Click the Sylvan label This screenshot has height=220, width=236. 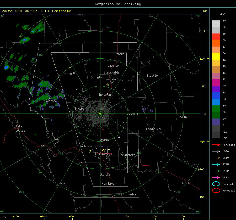(100, 77)
